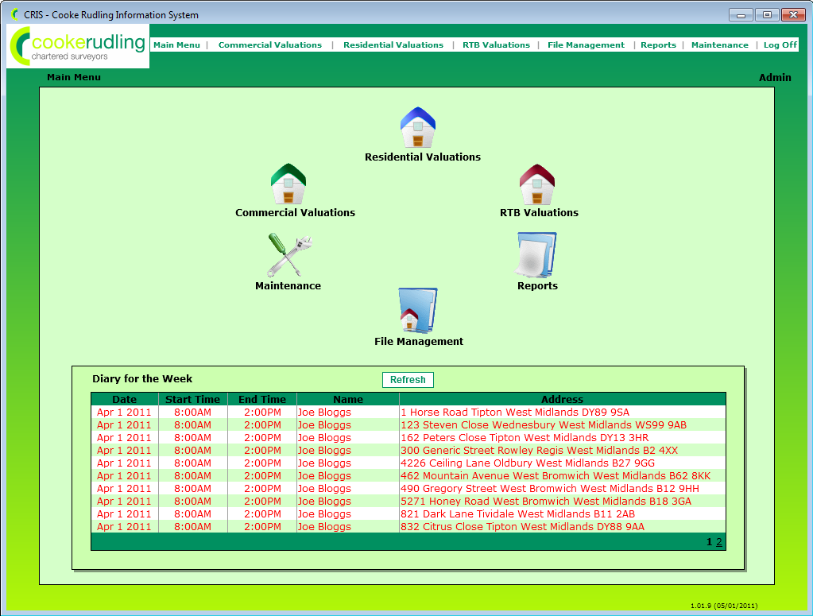Click the File Management label under the folder
Image resolution: width=813 pixels, height=616 pixels.
(x=419, y=341)
